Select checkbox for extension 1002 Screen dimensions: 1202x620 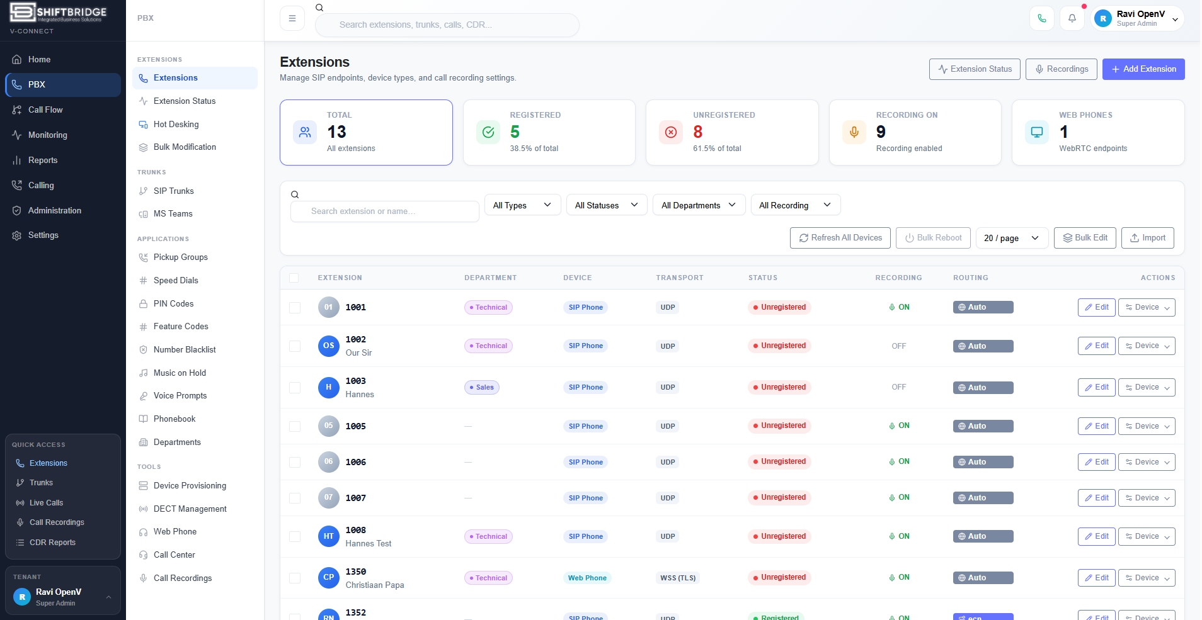[295, 346]
